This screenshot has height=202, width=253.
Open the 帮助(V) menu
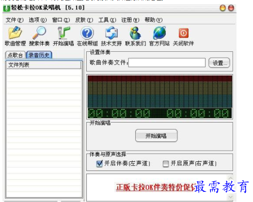point(153,20)
